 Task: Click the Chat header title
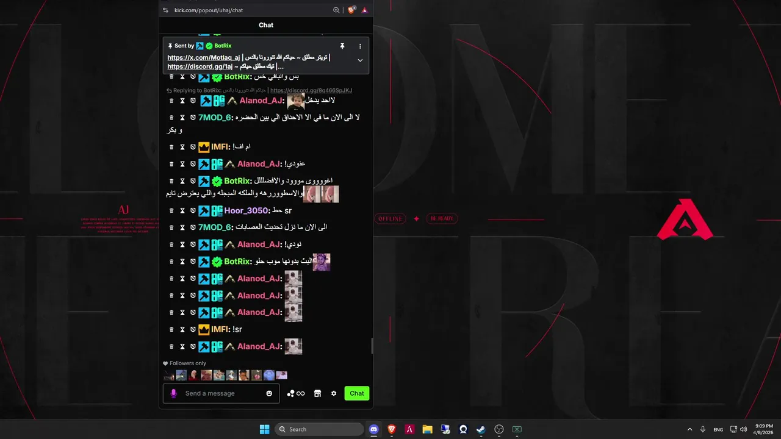point(266,25)
